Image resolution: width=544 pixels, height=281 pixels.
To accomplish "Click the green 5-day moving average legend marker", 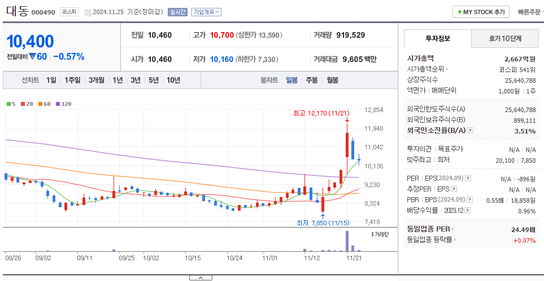I will (x=8, y=104).
